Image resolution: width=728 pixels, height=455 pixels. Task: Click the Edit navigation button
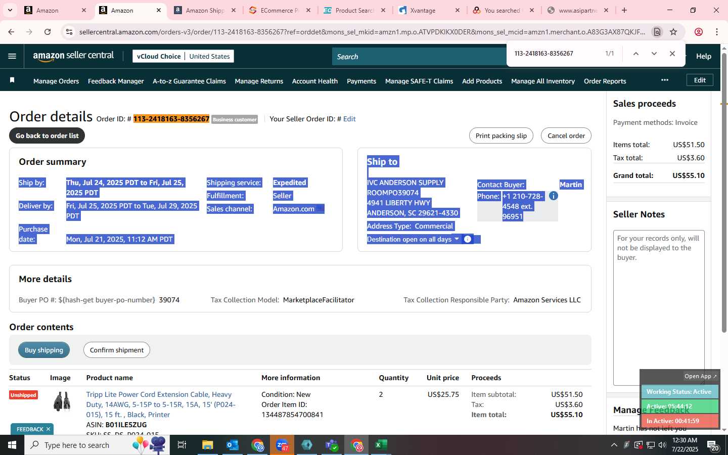(700, 80)
